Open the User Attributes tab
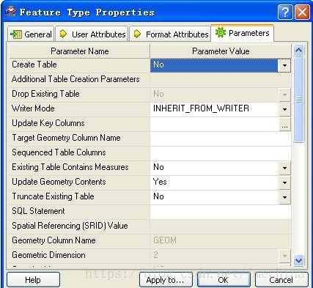Screen dimensions: 313x288 92,34
